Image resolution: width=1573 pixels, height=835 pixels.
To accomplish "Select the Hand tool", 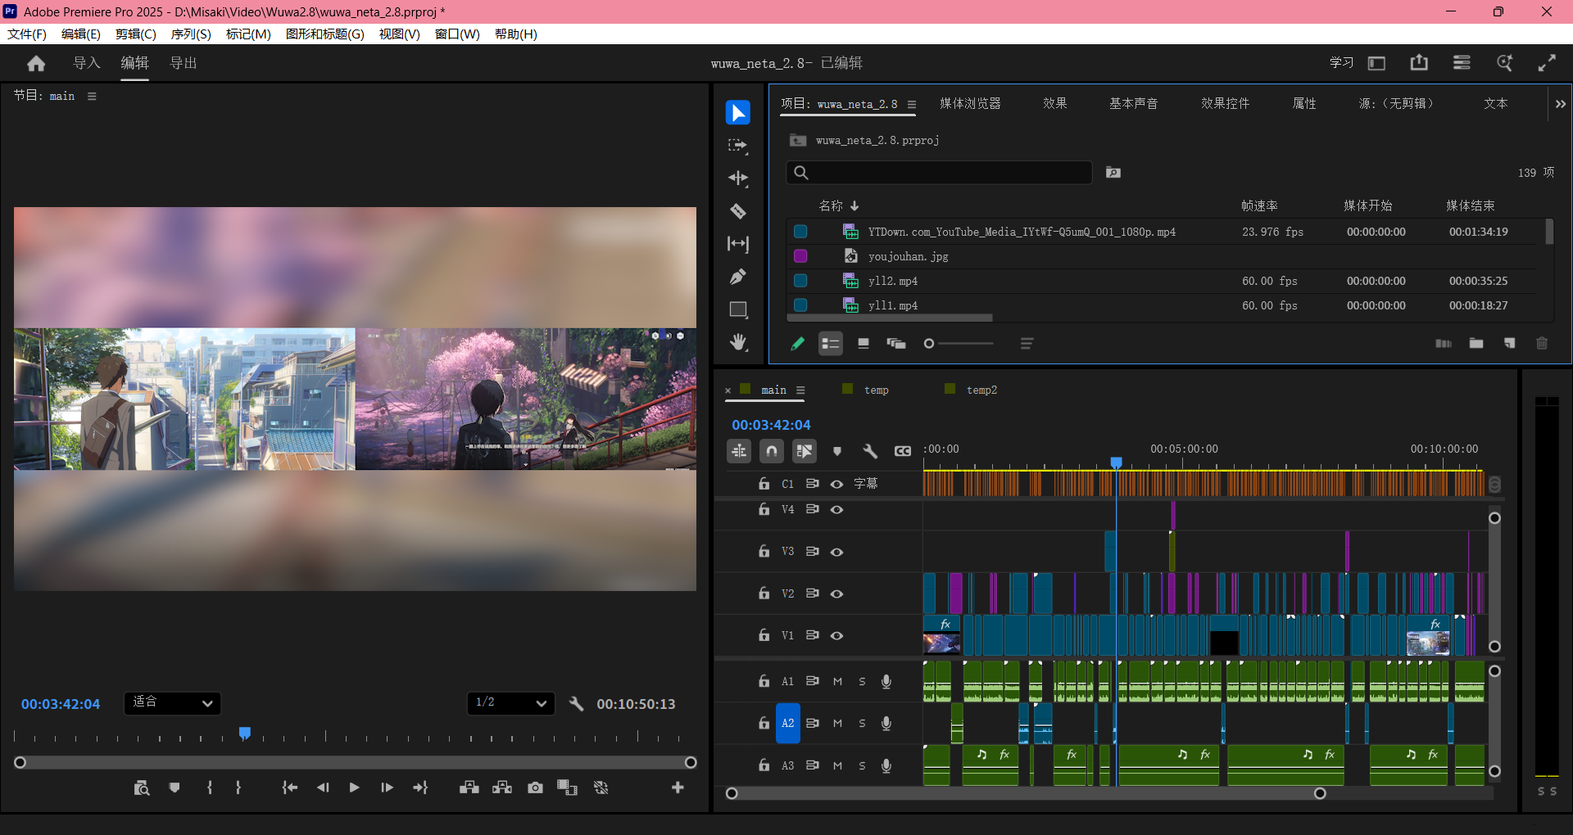I will click(737, 342).
